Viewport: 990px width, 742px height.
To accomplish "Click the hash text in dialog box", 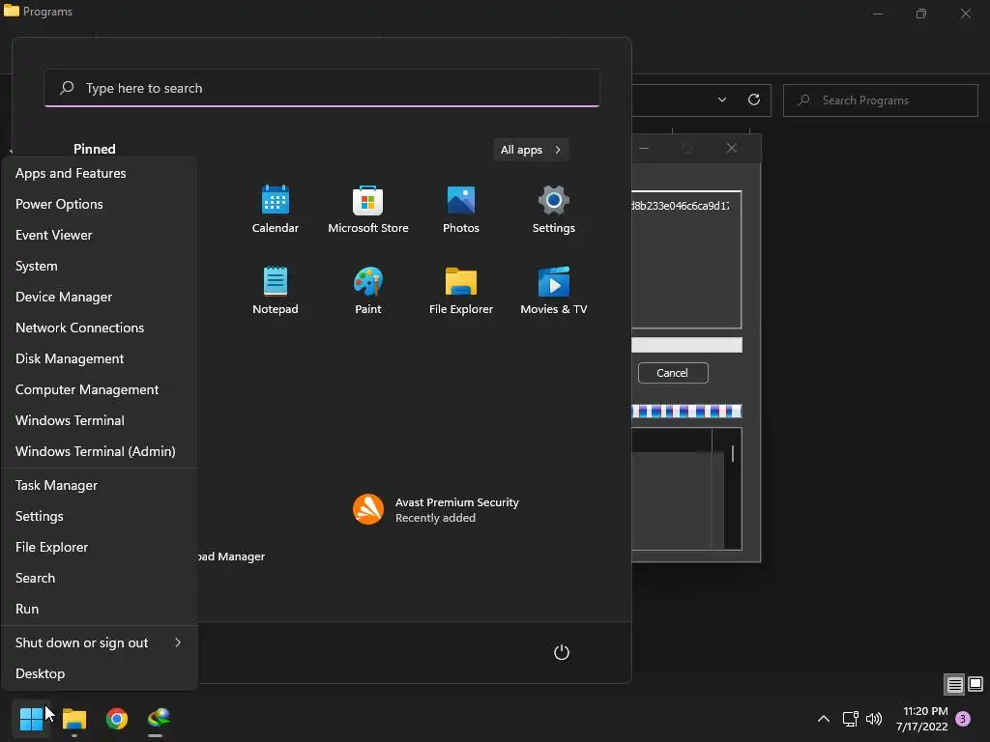I will coord(681,206).
